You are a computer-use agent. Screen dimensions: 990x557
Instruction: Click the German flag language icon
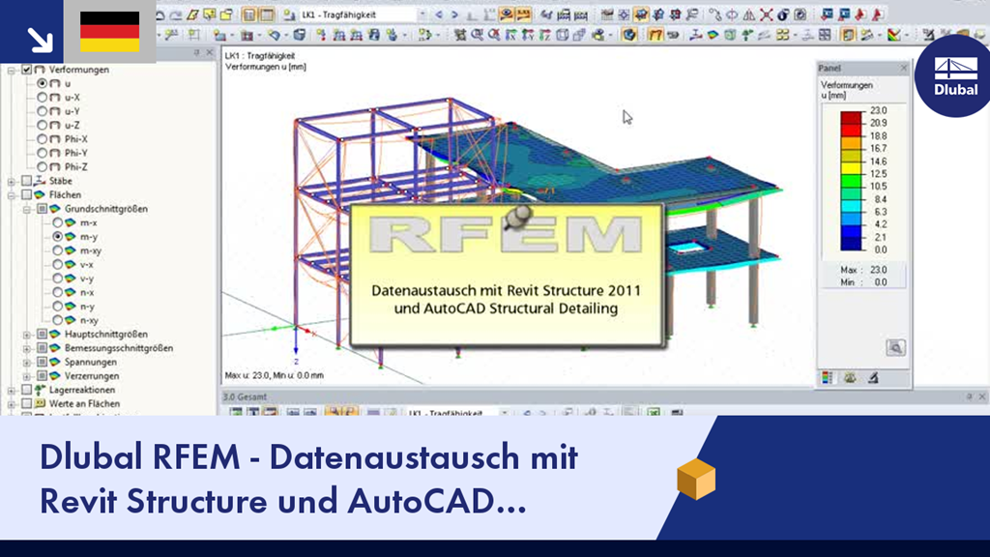tap(110, 32)
